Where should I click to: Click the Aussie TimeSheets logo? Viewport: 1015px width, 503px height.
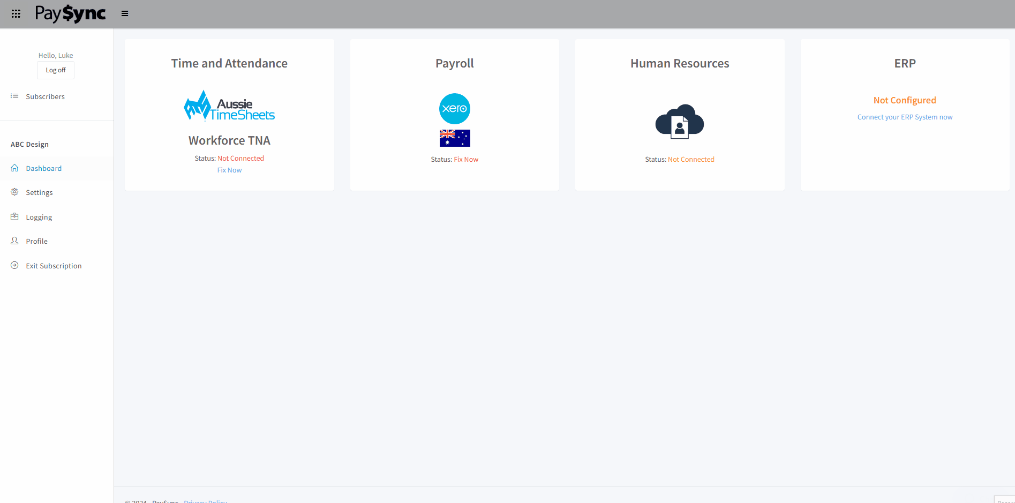tap(229, 105)
